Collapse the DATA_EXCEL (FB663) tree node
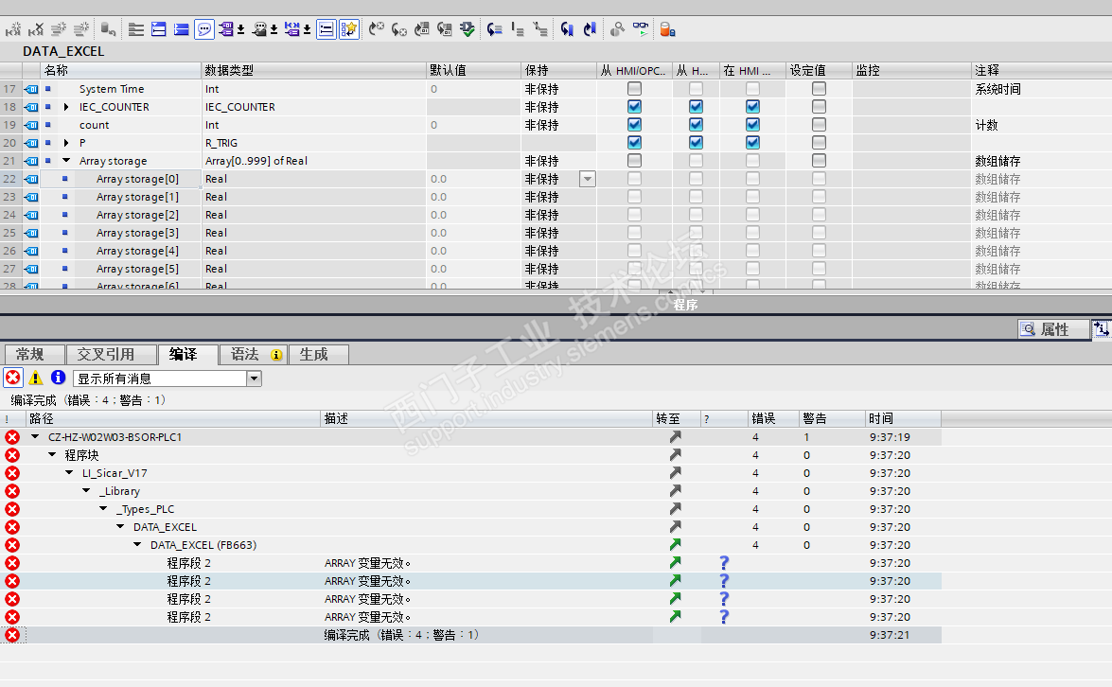Screen dimensions: 1112x687 click(x=137, y=544)
